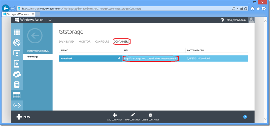Click the 3/6/2013 10:39:46 AM date cell

click(198, 58)
